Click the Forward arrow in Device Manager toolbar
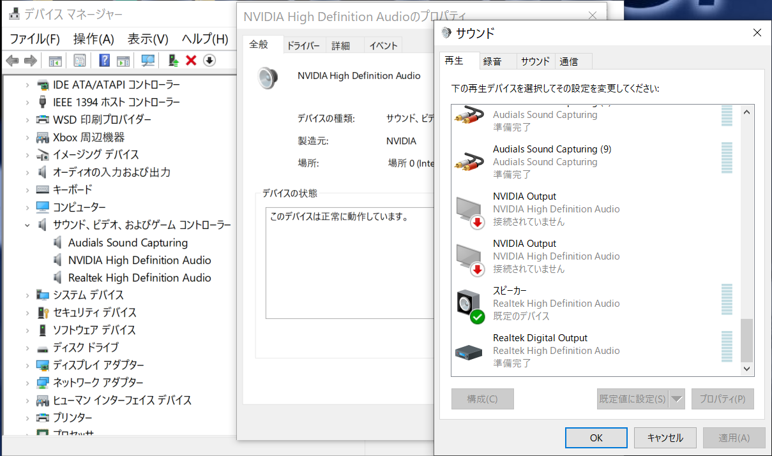The height and width of the screenshot is (456, 772). (x=30, y=61)
